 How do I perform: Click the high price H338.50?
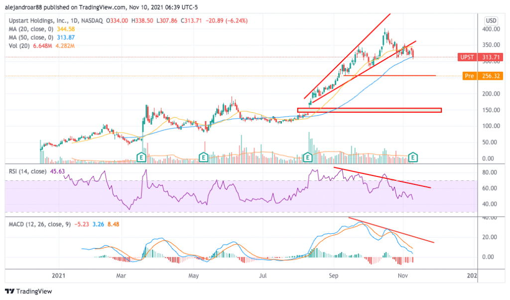click(x=142, y=21)
